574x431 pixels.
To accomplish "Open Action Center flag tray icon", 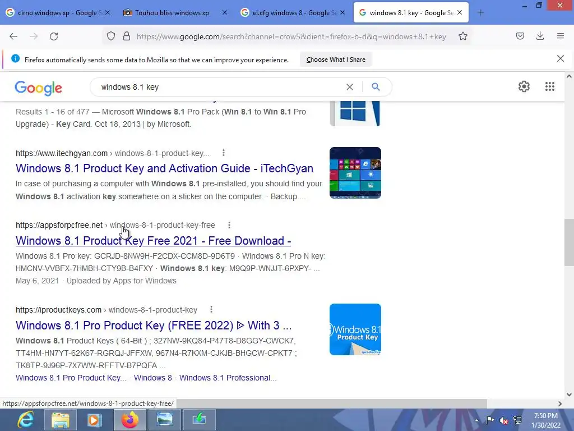I will click(490, 420).
